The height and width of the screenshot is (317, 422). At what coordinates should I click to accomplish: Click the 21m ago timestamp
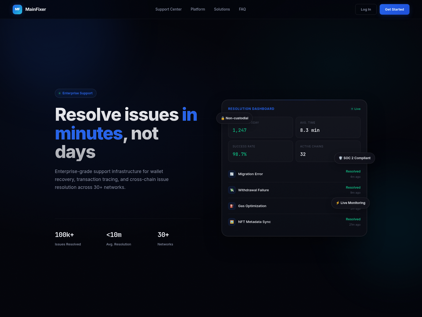pos(355,225)
